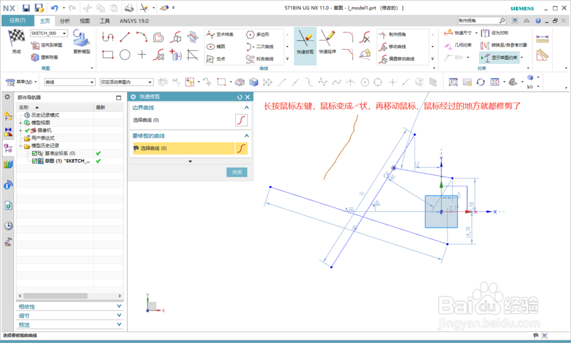571x343 pixels.
Task: Select the Line tool in the ribbon
Action: [x=125, y=37]
